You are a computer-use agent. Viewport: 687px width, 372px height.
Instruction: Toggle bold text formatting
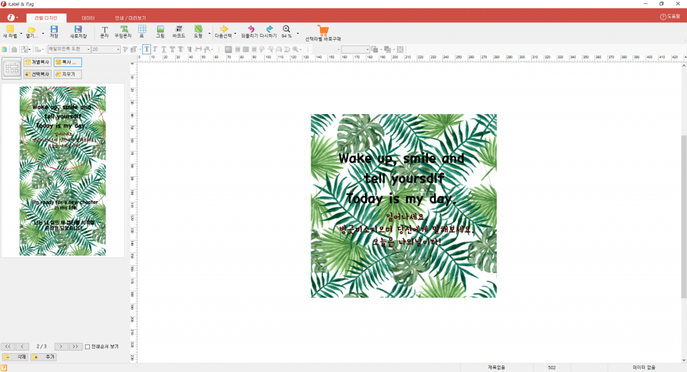(x=146, y=50)
